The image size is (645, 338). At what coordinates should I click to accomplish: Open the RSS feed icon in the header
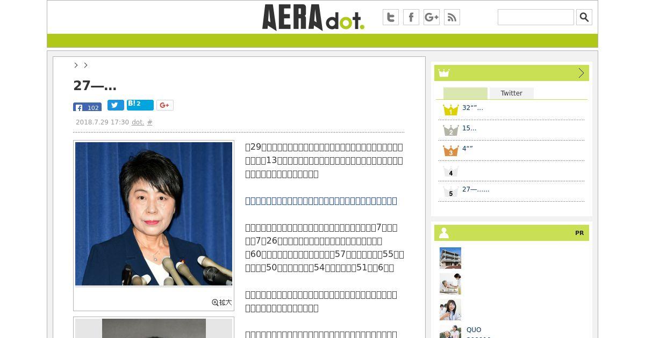(x=452, y=17)
